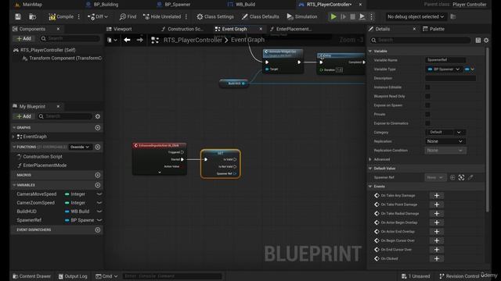Toggle Hide Unrelated nodes
The image size is (501, 281).
click(162, 16)
